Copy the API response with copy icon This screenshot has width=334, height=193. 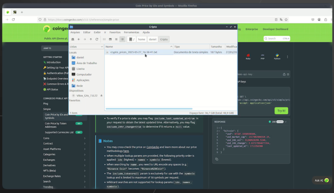click(217, 159)
